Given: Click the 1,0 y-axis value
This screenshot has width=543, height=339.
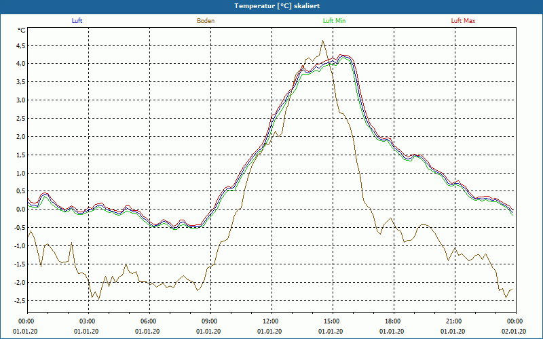Looking at the screenshot, I should [21, 173].
